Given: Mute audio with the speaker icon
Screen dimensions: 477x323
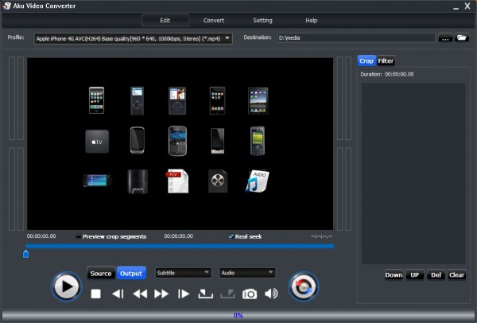Looking at the screenshot, I should (x=271, y=294).
